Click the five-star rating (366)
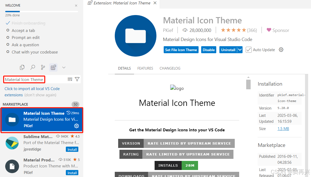The image size is (311, 177). pyautogui.click(x=239, y=30)
